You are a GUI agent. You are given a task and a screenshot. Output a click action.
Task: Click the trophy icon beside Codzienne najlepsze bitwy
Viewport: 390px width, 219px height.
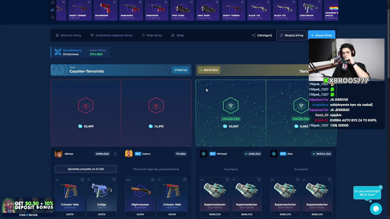[x=92, y=35]
